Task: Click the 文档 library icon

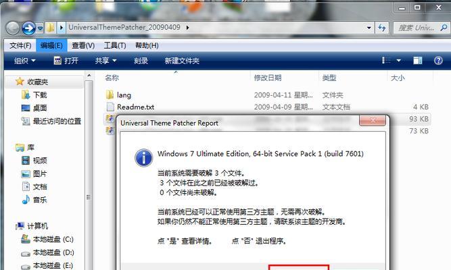Action: (26, 186)
